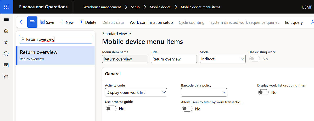Open the app launcher waffle icon

pos(6,7)
